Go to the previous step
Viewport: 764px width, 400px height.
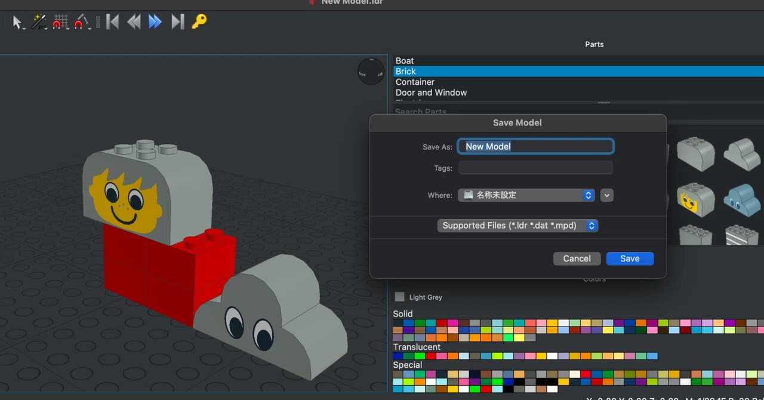point(134,22)
